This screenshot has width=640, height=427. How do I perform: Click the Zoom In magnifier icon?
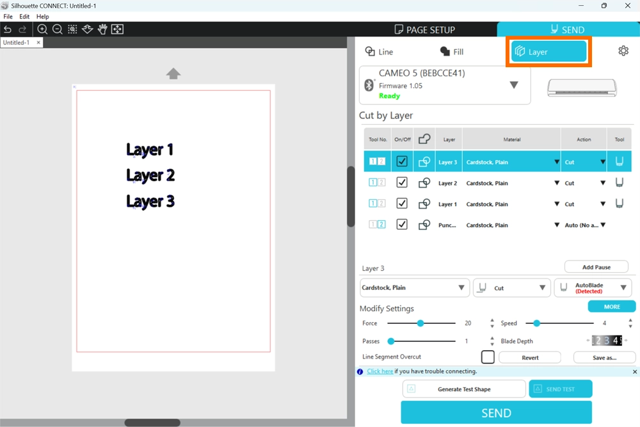click(42, 29)
